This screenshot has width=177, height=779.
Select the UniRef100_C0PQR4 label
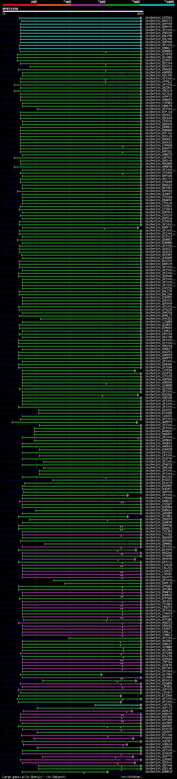pos(158,103)
